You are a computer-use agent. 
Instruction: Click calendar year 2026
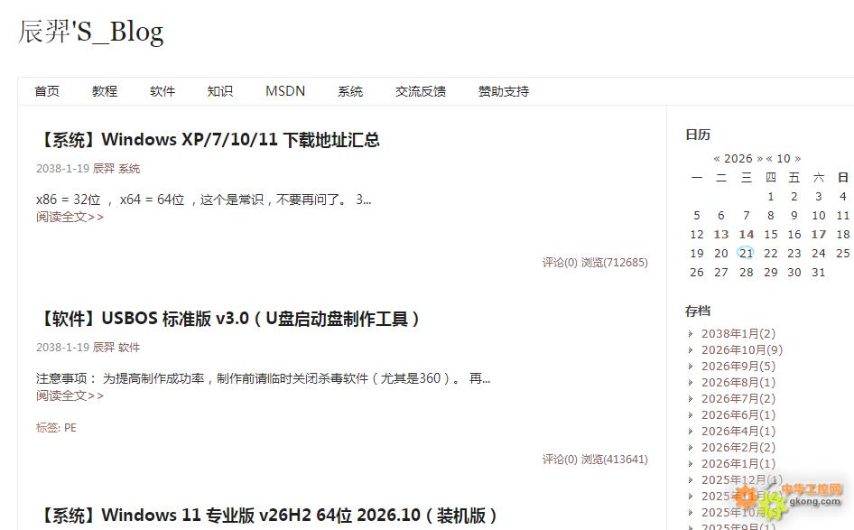point(738,159)
